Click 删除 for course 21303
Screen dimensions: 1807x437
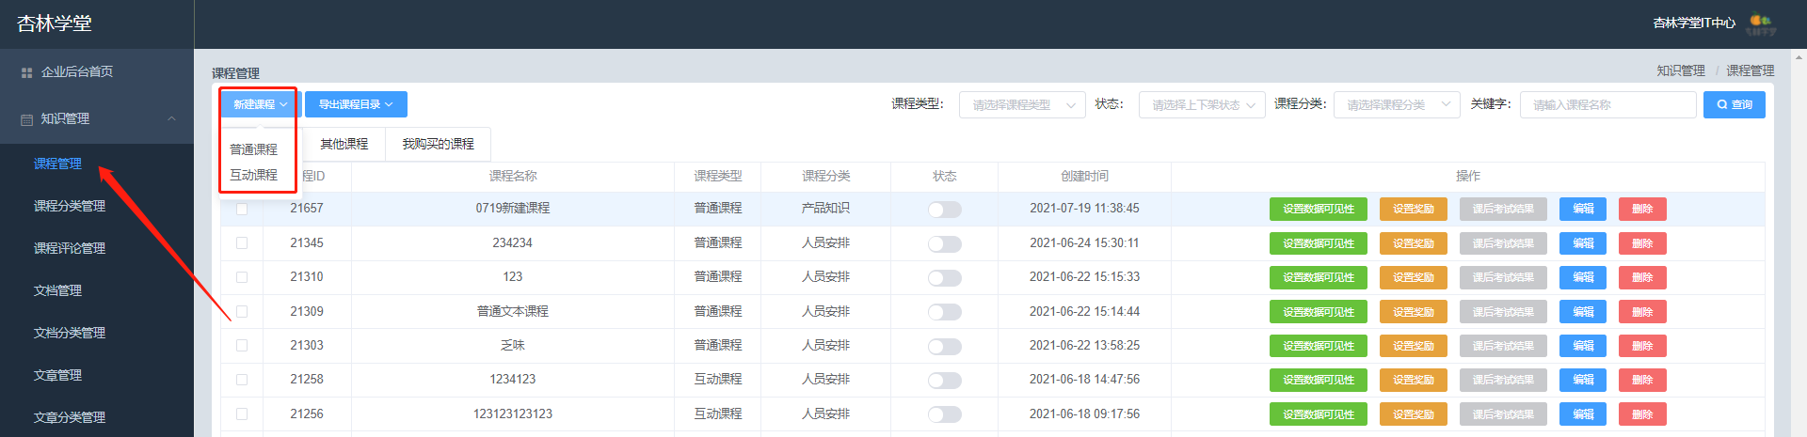point(1642,346)
